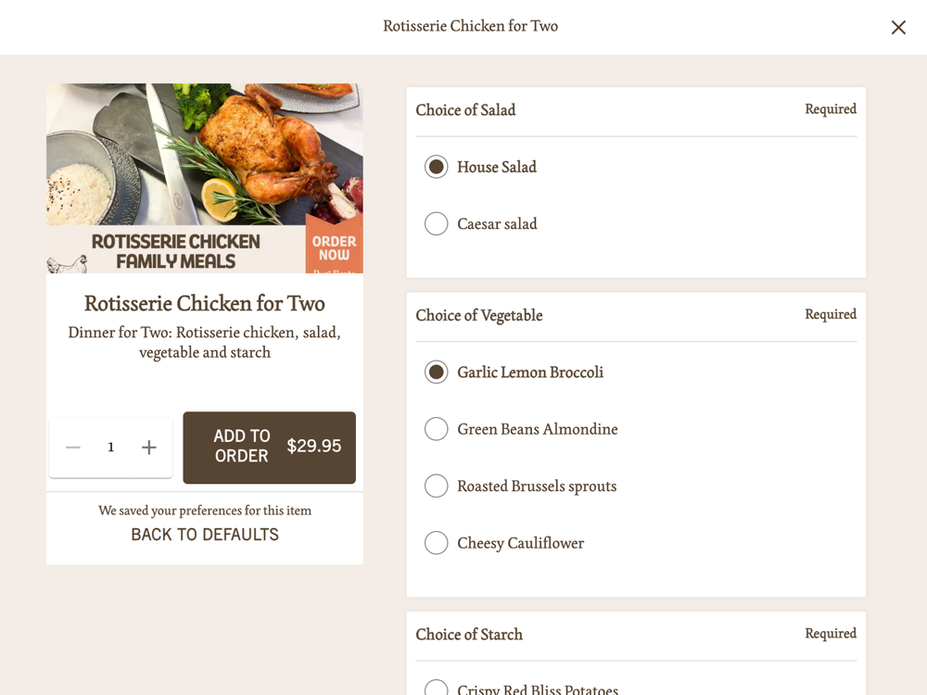The height and width of the screenshot is (695, 927).
Task: Select Cheesy Cauliflower as the vegetable
Action: [437, 542]
